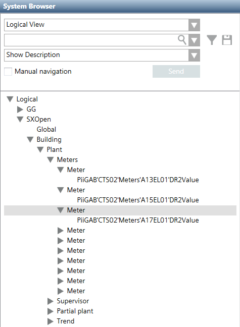Screen dimensions: 240x327
Task: Collapse the Logical root node
Action: (x=10, y=99)
